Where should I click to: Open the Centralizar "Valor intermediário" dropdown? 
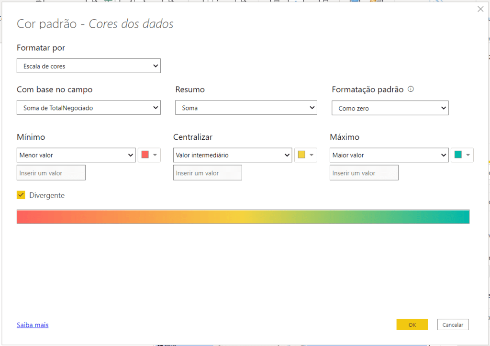tap(233, 155)
